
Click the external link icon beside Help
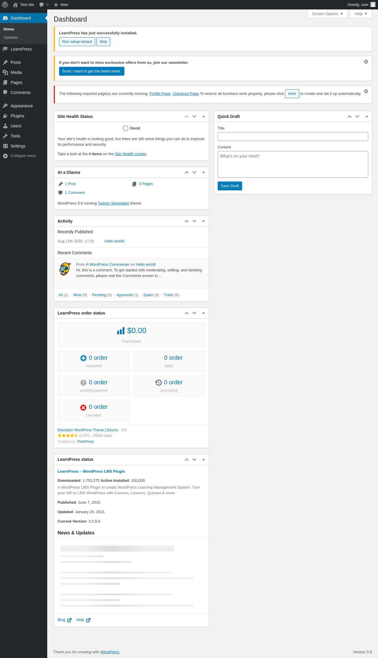tap(88, 620)
